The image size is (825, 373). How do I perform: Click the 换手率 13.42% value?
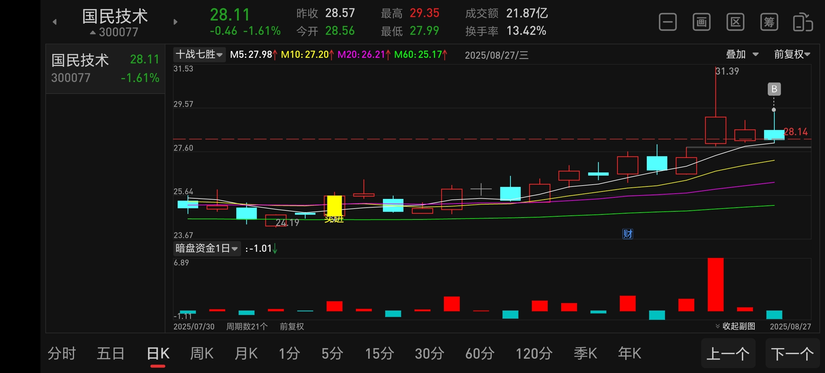[x=526, y=31]
